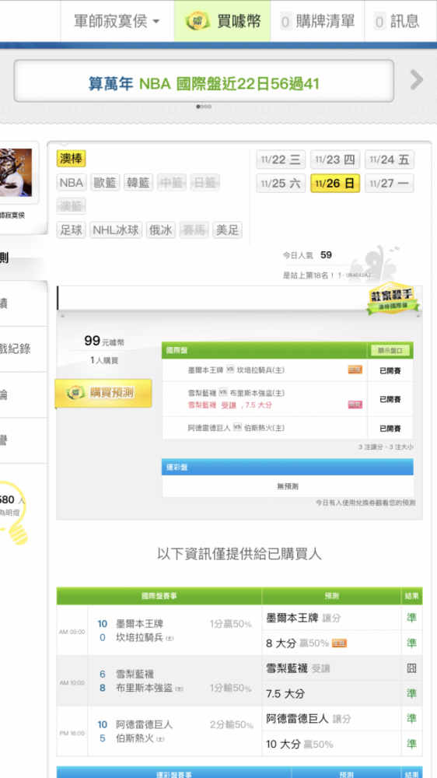Viewport: 437px width, 778px height.
Task: Click the PM 16:00 time cell
Action: click(72, 733)
